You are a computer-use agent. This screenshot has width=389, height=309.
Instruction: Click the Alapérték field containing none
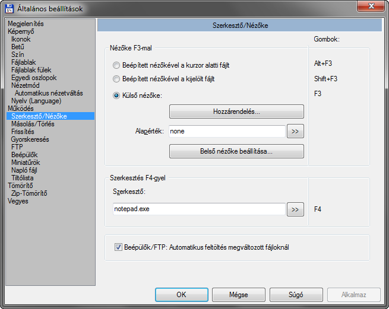pyautogui.click(x=227, y=131)
